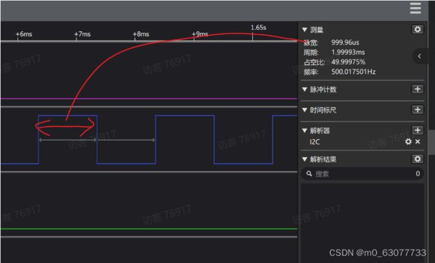Viewport: 435px width, 263px height.
Task: Open the hamburger menu at top right
Action: [x=416, y=8]
